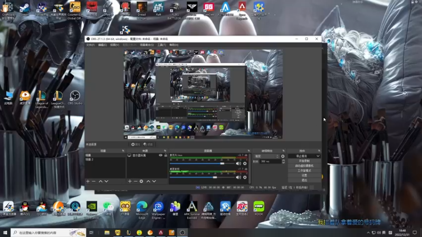
Task: Select Raft game desktop icon
Action: pos(159,9)
